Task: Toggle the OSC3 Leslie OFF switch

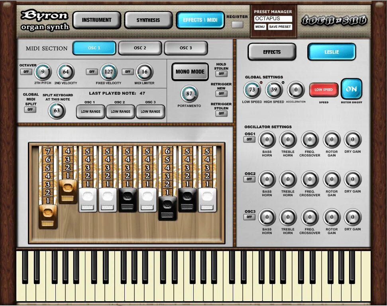Action: click(249, 217)
